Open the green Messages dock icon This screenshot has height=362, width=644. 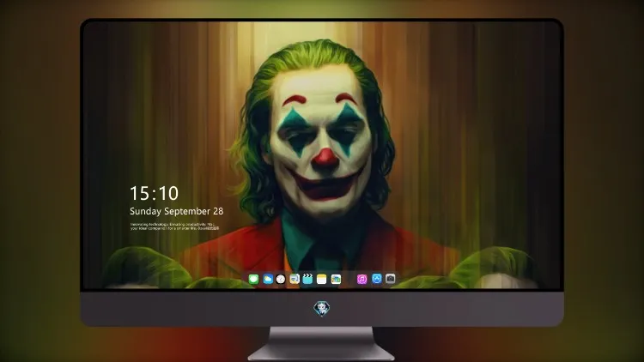[x=254, y=279]
